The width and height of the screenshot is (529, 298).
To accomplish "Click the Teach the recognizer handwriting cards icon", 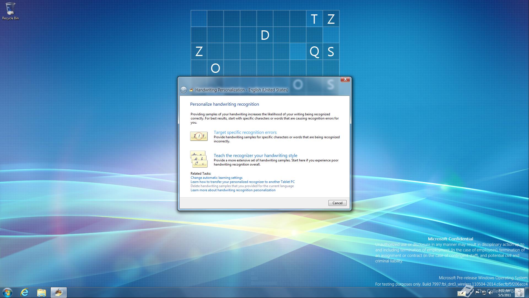I will (199, 159).
